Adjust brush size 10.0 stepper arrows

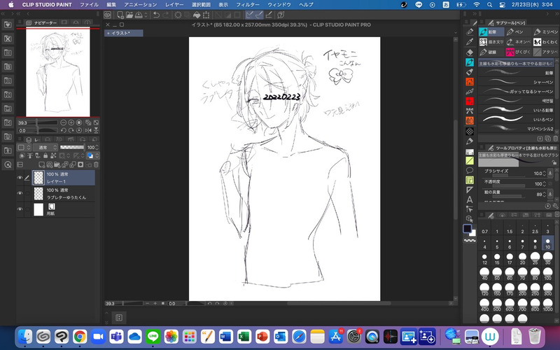pos(544,173)
